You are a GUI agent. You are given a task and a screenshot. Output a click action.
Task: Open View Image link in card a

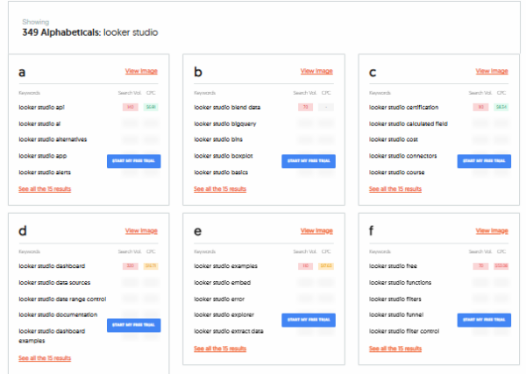[141, 71]
